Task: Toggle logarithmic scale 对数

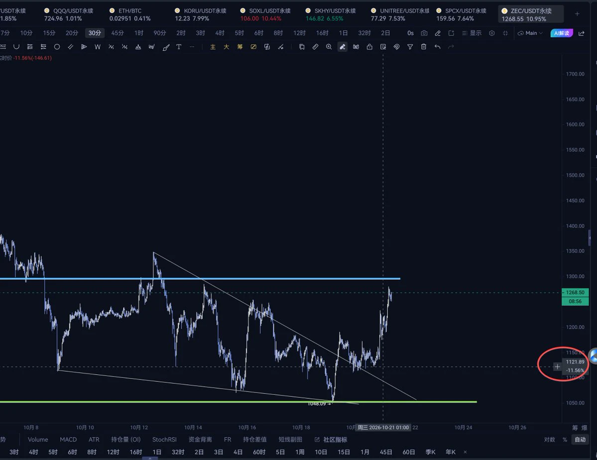Action: pyautogui.click(x=549, y=440)
